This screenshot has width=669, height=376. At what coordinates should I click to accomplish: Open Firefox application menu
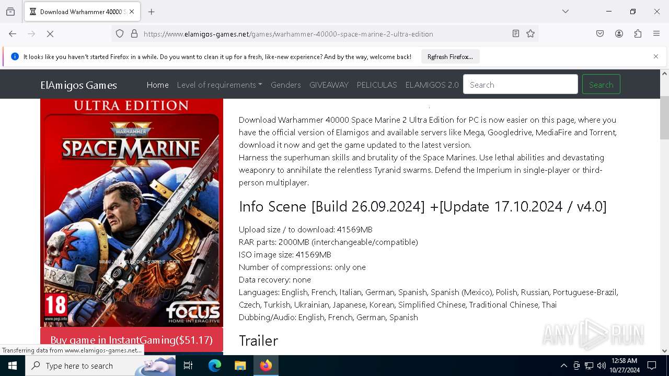click(656, 34)
